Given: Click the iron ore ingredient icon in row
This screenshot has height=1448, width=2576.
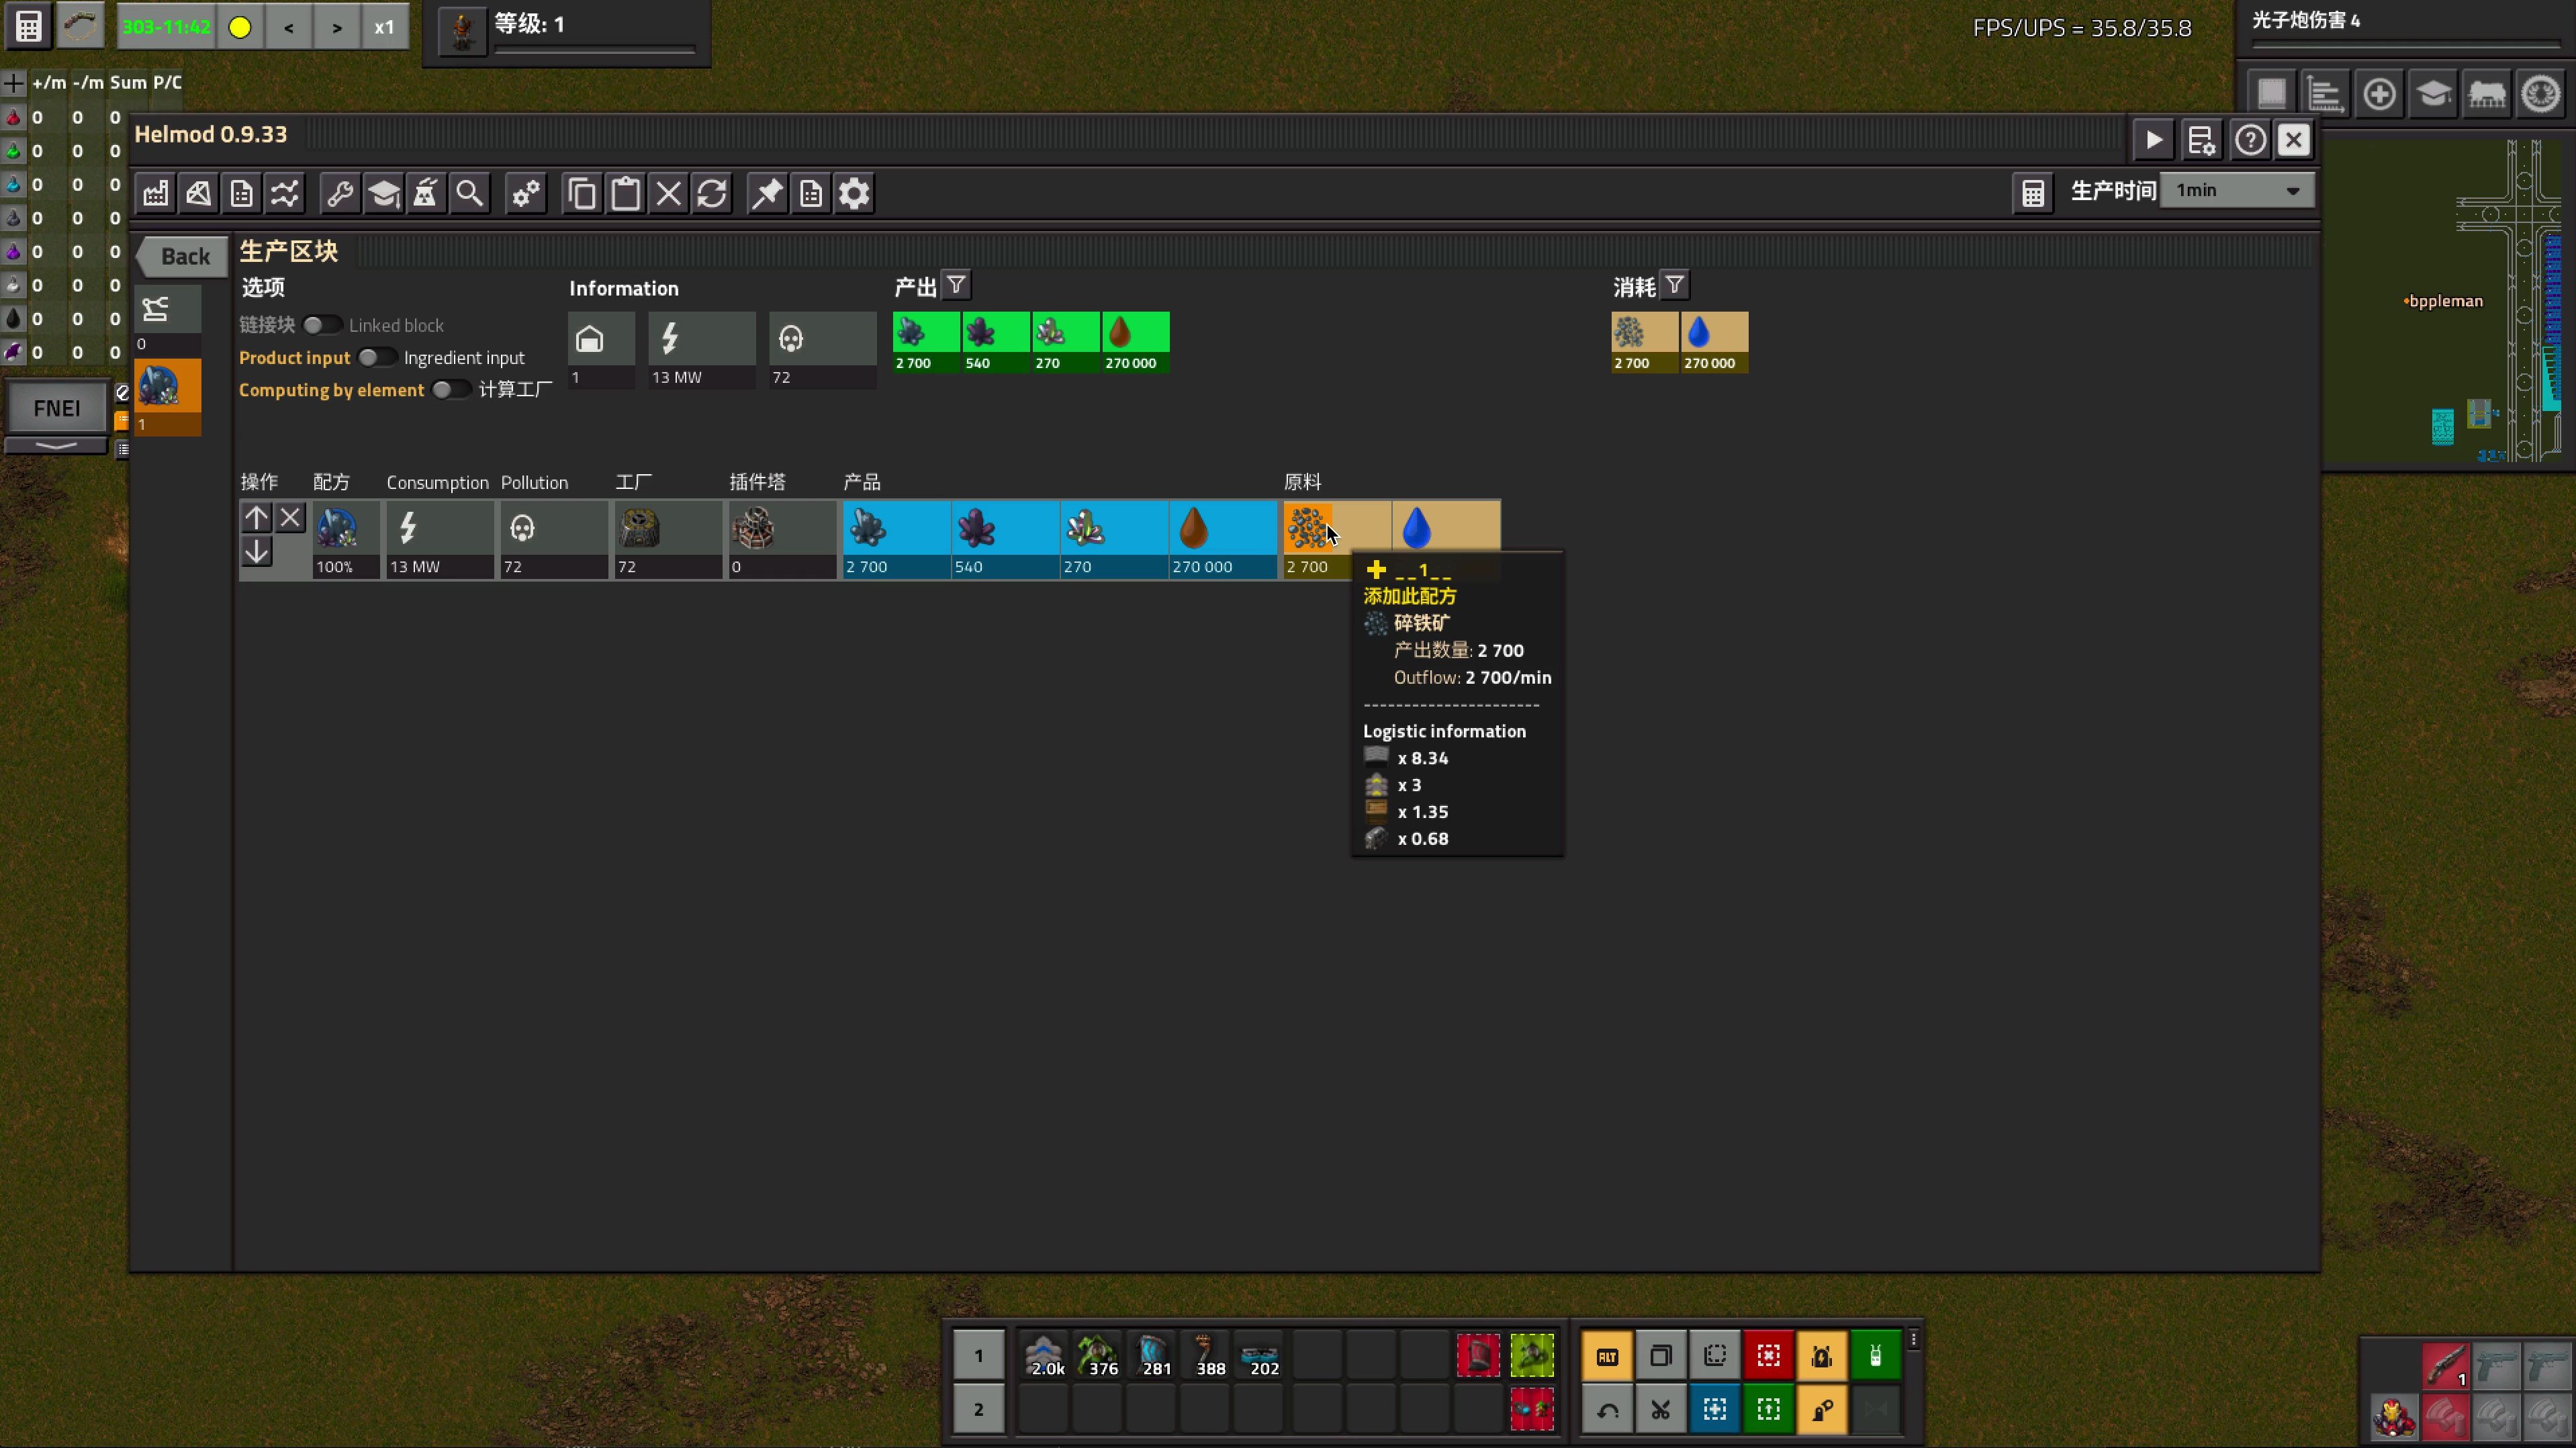Looking at the screenshot, I should (x=1309, y=526).
